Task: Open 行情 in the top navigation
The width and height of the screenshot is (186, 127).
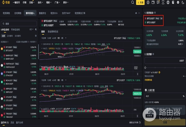Action: 24,2
